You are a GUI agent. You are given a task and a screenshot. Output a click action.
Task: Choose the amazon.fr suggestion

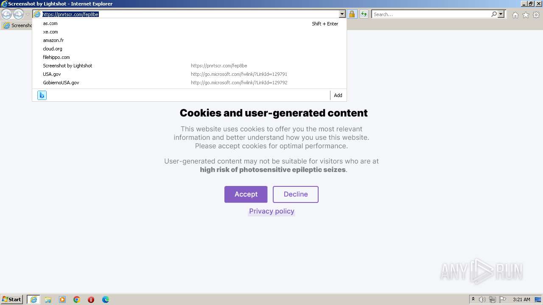[189, 40]
